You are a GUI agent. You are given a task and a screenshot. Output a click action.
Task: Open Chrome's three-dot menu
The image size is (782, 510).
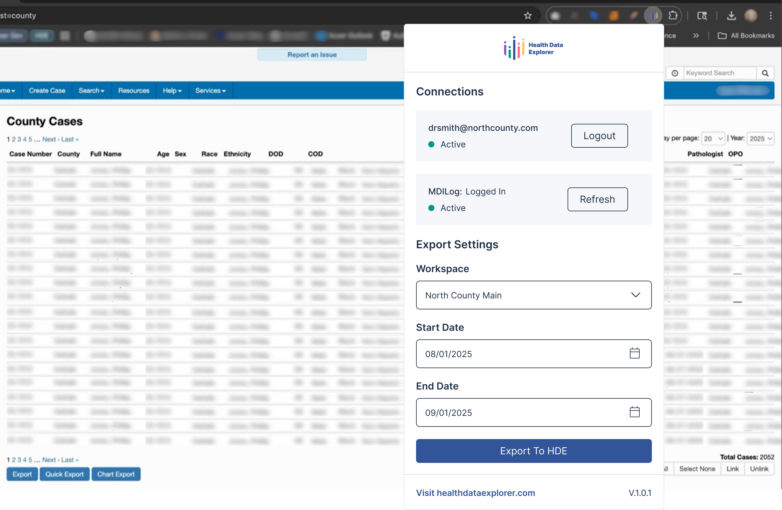pos(770,16)
